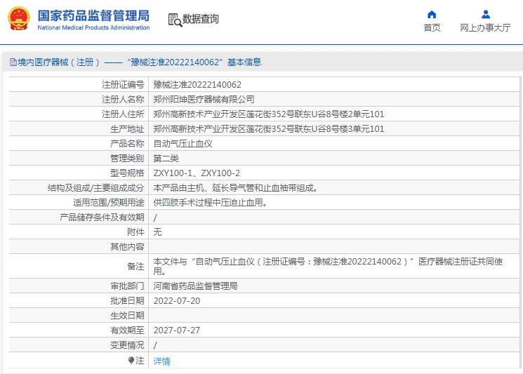Click the 数据查询 magnifier document icon
This screenshot has width=523, height=374.
pos(174,20)
